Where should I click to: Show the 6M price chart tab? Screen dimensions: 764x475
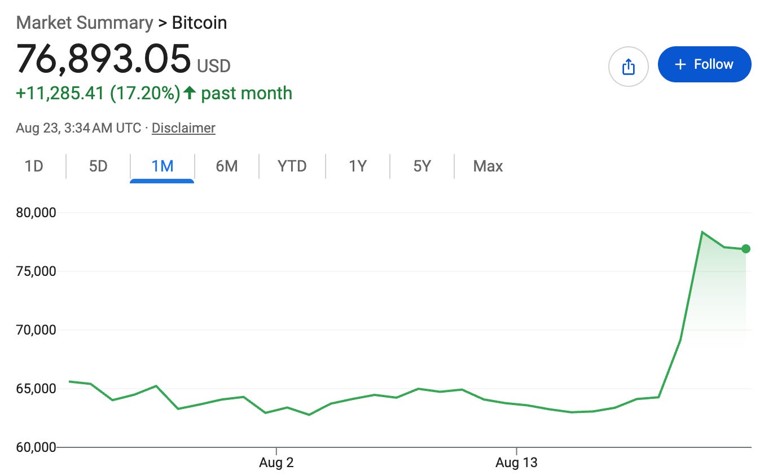pyautogui.click(x=227, y=166)
